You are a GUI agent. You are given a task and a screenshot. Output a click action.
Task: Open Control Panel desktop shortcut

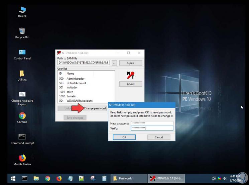(22, 54)
